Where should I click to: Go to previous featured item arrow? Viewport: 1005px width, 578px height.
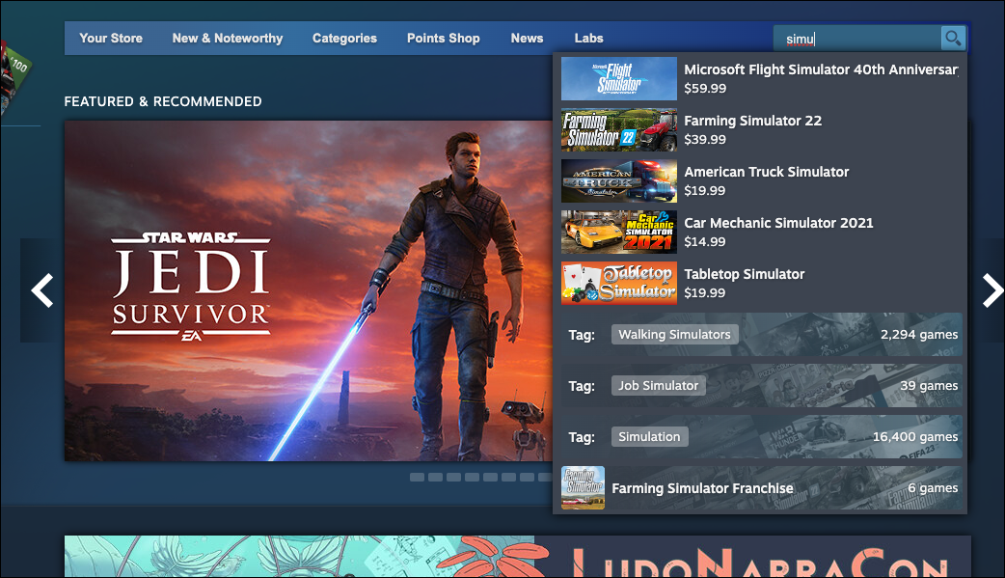pyautogui.click(x=42, y=290)
